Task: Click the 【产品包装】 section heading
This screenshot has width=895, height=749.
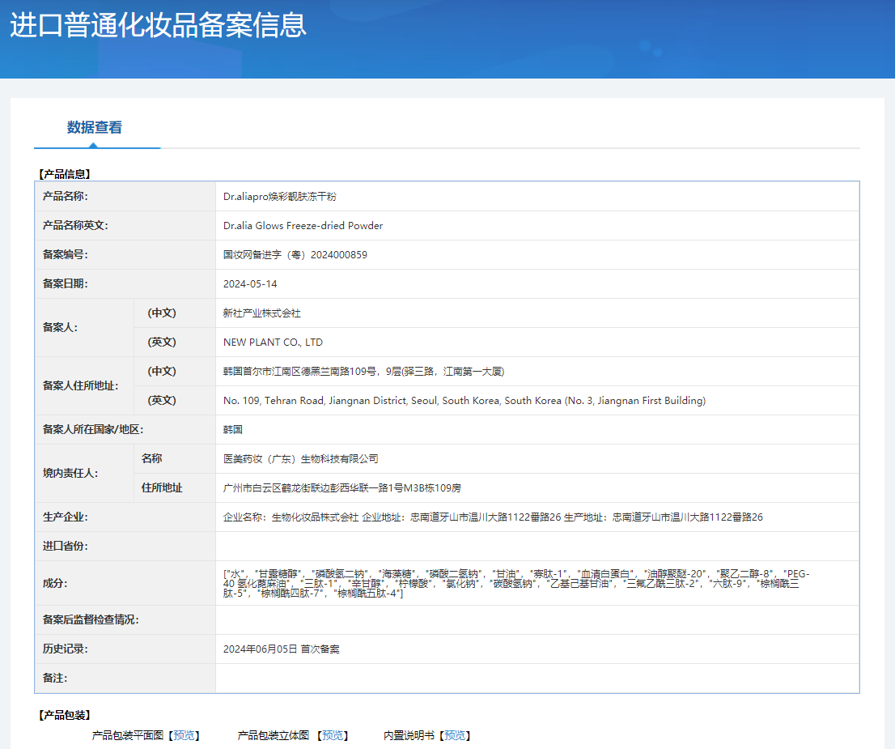Action: click(x=65, y=715)
